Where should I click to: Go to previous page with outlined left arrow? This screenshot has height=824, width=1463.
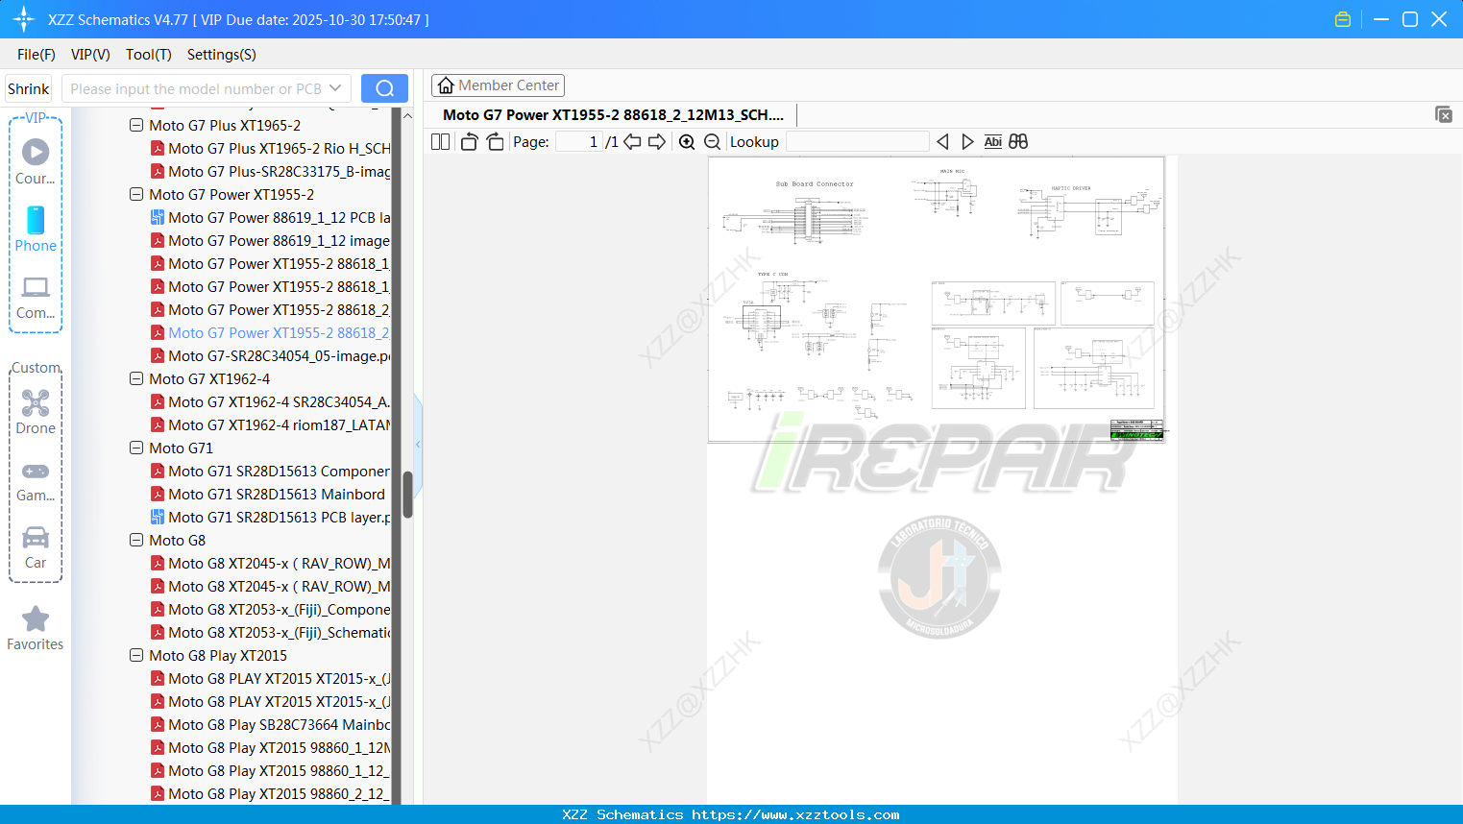(x=632, y=142)
